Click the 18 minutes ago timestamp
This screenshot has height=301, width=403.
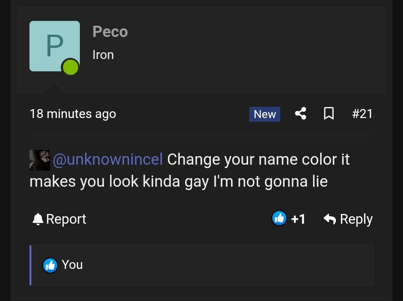point(73,114)
